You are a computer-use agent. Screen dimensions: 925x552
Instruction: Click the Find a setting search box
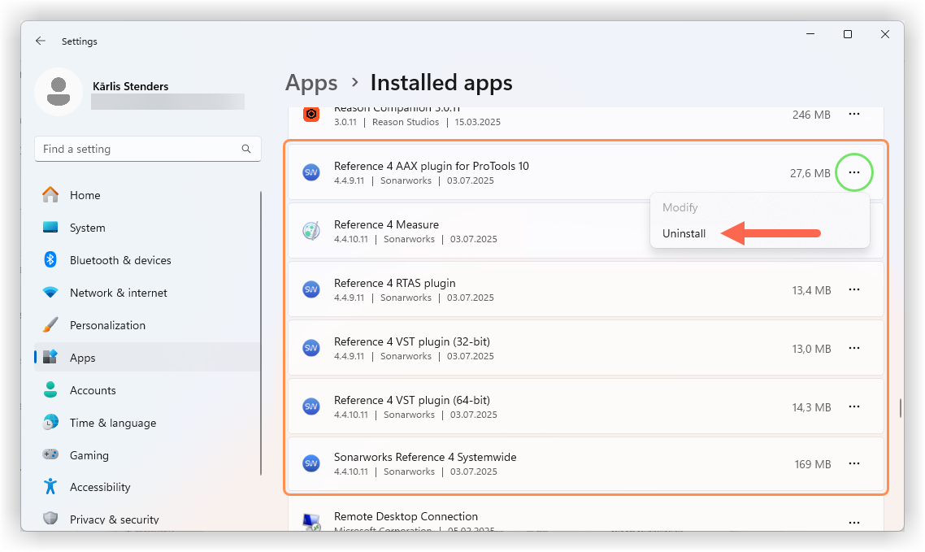coord(147,149)
